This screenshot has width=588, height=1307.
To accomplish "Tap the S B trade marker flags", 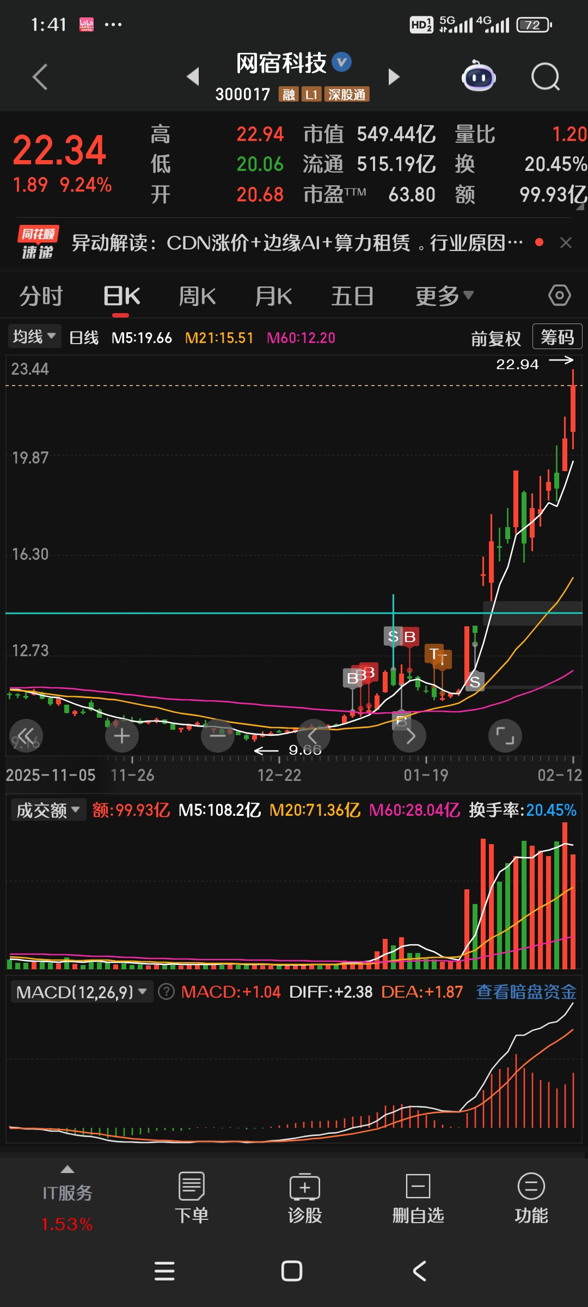I will (x=402, y=636).
